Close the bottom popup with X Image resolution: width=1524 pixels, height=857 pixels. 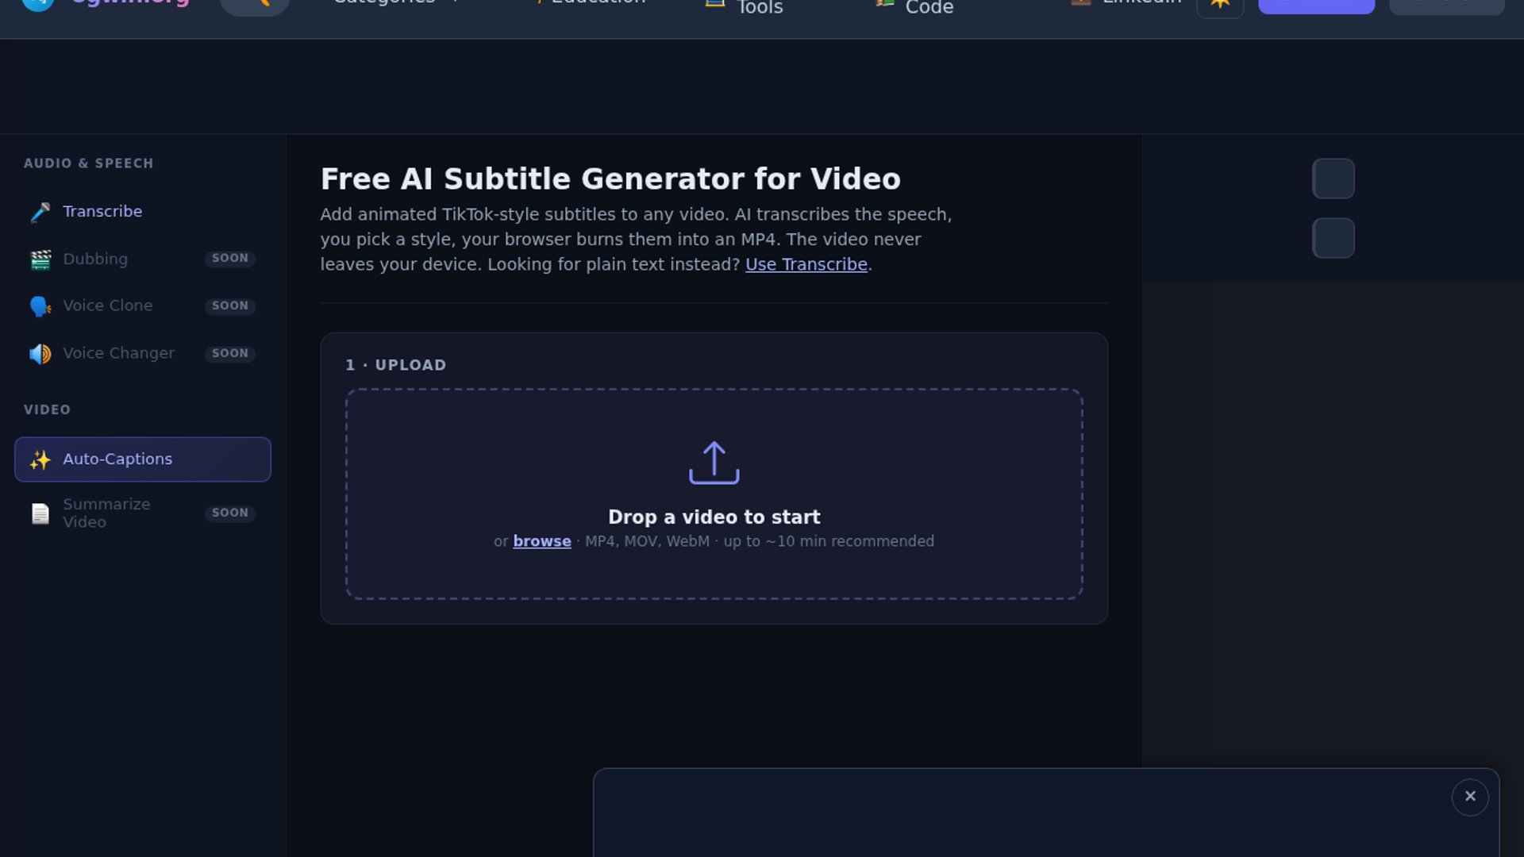coord(1470,797)
